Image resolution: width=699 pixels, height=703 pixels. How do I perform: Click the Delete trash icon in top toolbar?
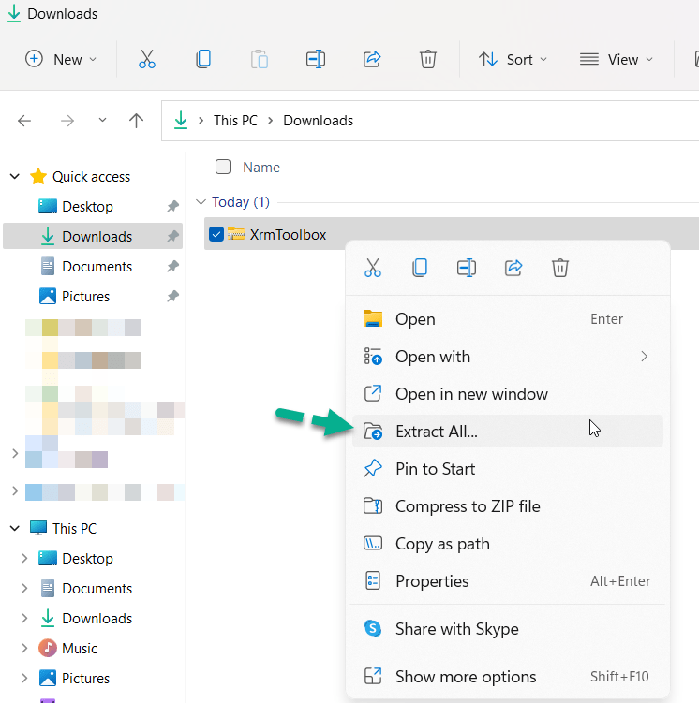coord(428,59)
